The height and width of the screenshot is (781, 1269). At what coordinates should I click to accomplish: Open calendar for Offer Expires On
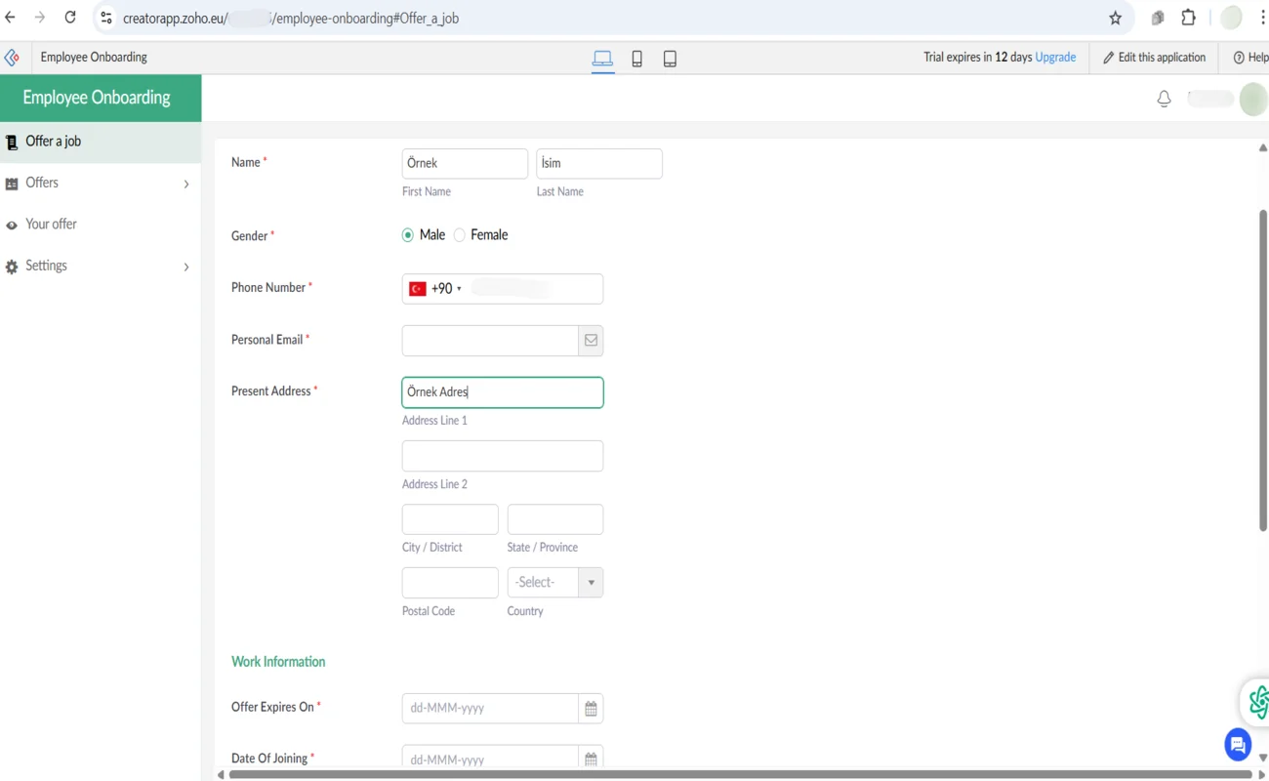click(591, 709)
